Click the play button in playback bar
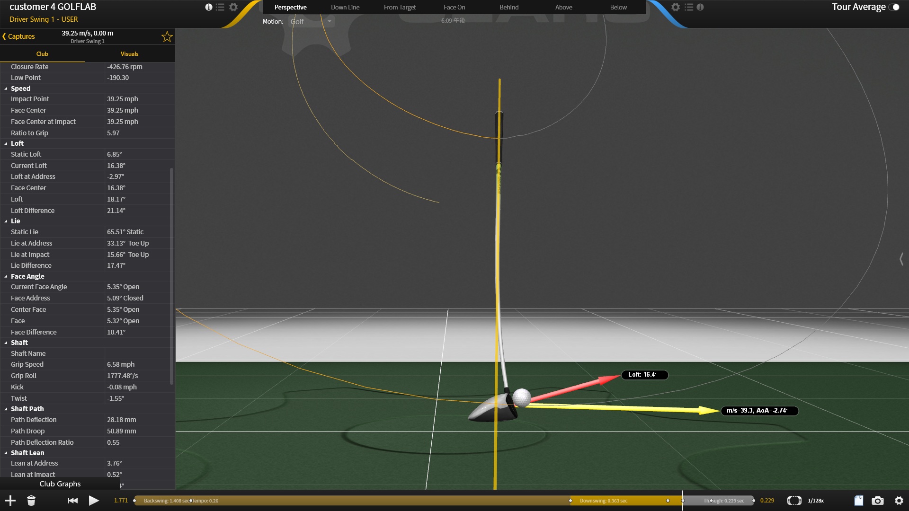 point(94,501)
